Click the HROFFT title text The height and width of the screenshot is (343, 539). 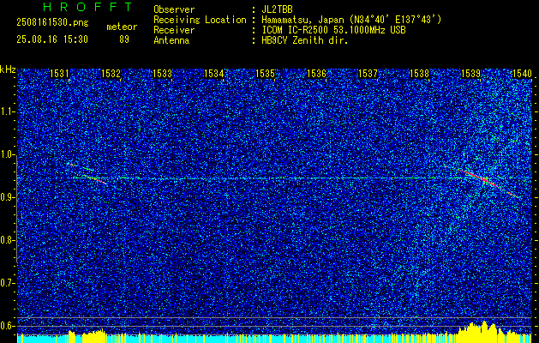(x=88, y=7)
